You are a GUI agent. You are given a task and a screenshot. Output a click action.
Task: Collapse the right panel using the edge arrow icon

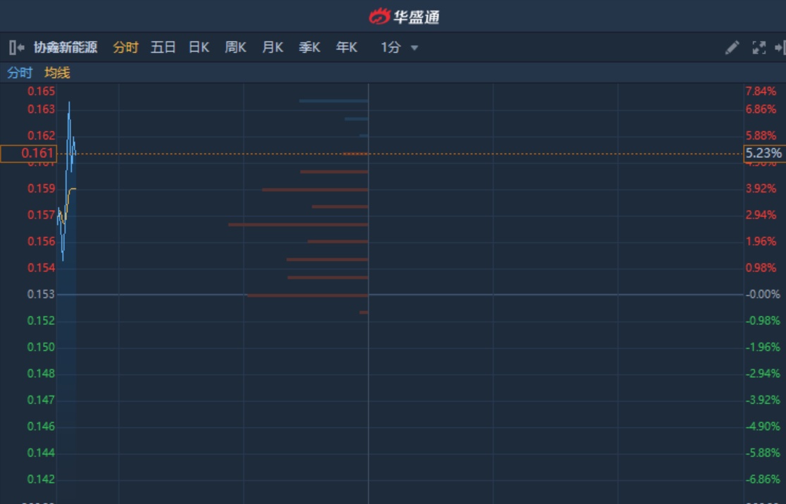click(780, 47)
